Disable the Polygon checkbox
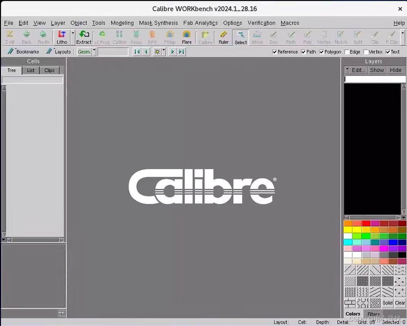The height and width of the screenshot is (326, 407). tap(322, 52)
